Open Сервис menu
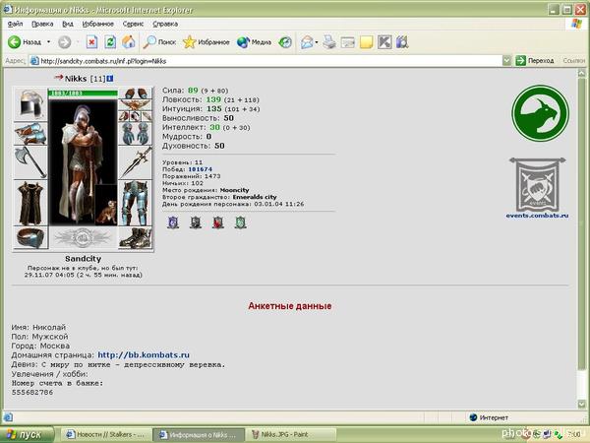The width and height of the screenshot is (590, 443). coord(133,24)
